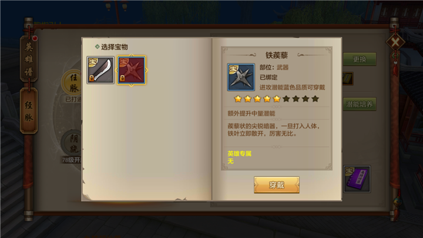Click the lock badge on the broadsword
This screenshot has height=238, width=423.
[92, 79]
